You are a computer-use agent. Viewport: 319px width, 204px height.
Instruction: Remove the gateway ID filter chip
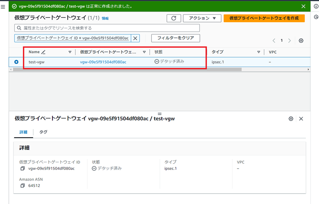click(x=136, y=38)
